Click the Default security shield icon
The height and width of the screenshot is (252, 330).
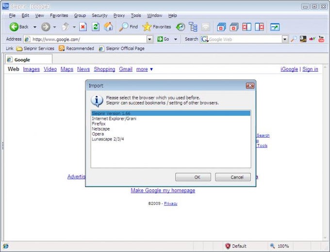coord(228,246)
